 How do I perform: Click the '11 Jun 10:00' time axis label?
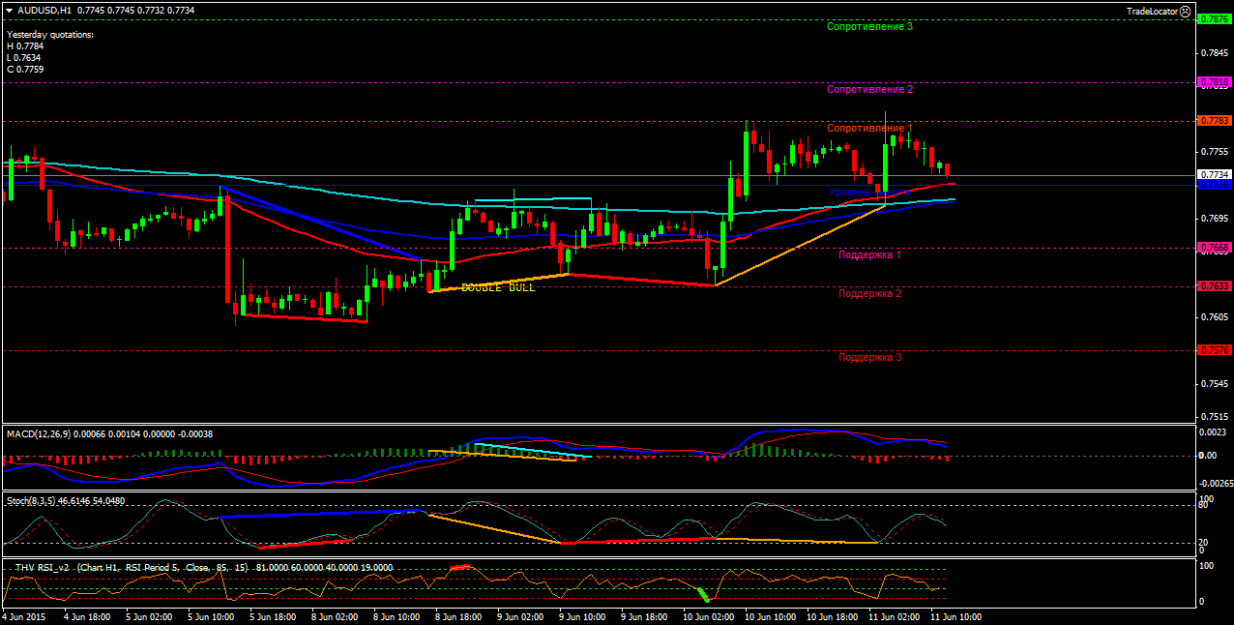click(x=955, y=615)
